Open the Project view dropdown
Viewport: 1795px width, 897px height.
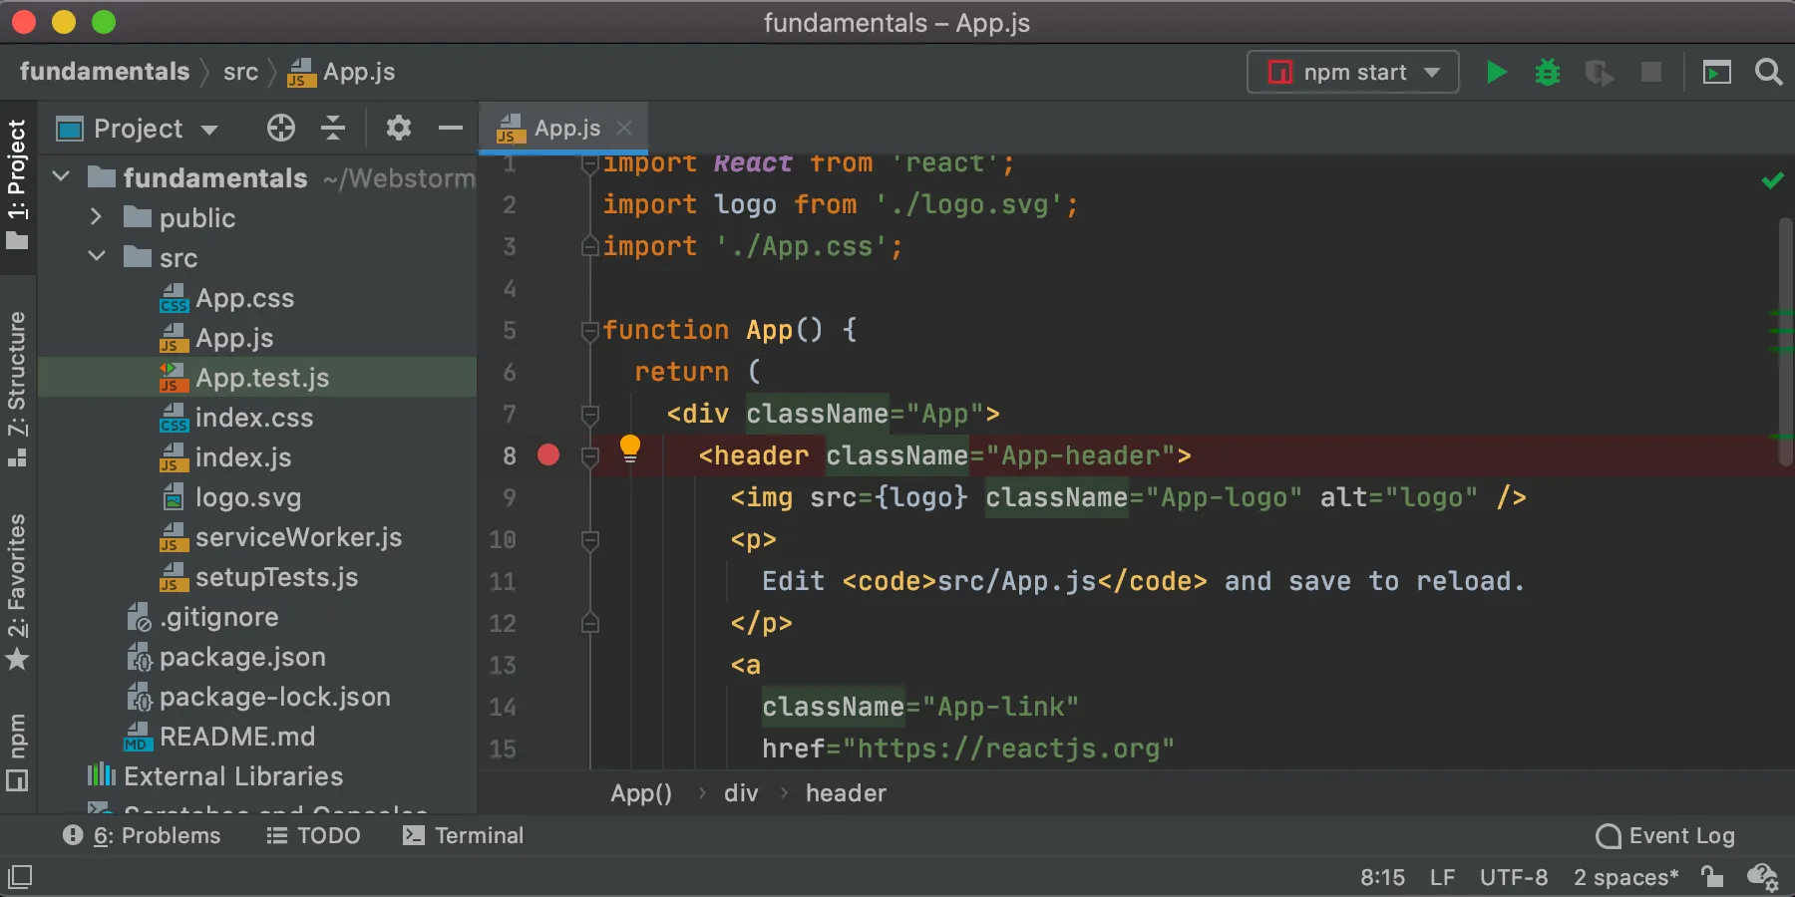tap(138, 129)
